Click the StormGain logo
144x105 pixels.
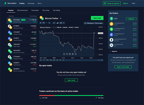point(10,3)
